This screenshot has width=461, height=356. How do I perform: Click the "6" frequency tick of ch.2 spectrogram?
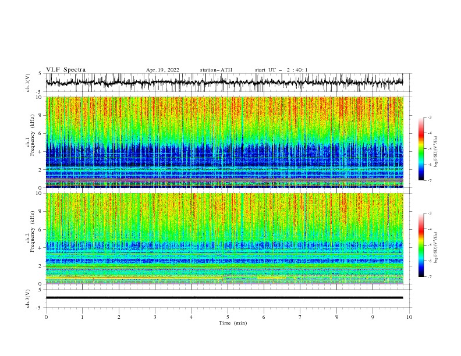[x=41, y=230]
